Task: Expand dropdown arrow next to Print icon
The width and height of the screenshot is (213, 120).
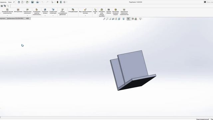Action: pyautogui.click(x=40, y=2)
